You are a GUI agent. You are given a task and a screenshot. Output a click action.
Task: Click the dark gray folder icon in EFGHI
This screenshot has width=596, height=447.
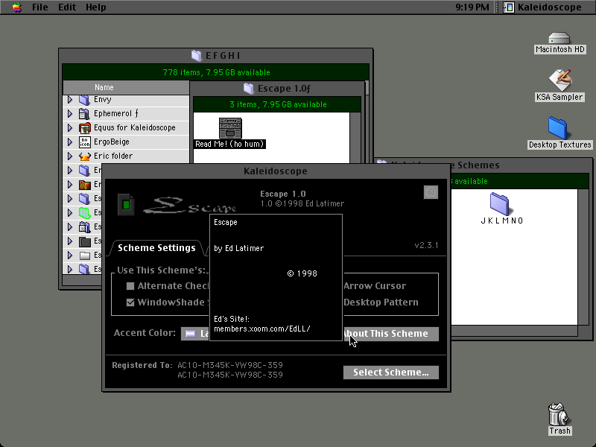84,241
